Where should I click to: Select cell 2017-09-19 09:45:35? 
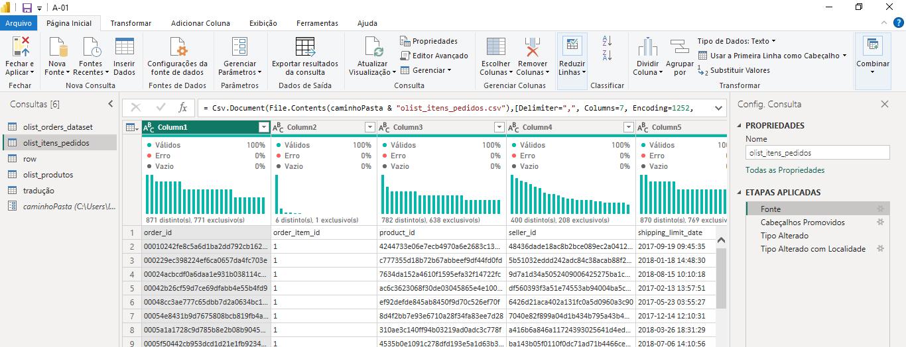click(x=676, y=246)
